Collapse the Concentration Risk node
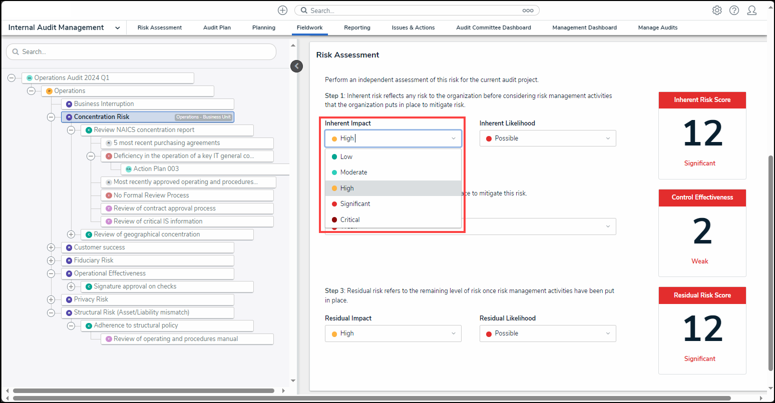This screenshot has height=403, width=775. point(51,117)
